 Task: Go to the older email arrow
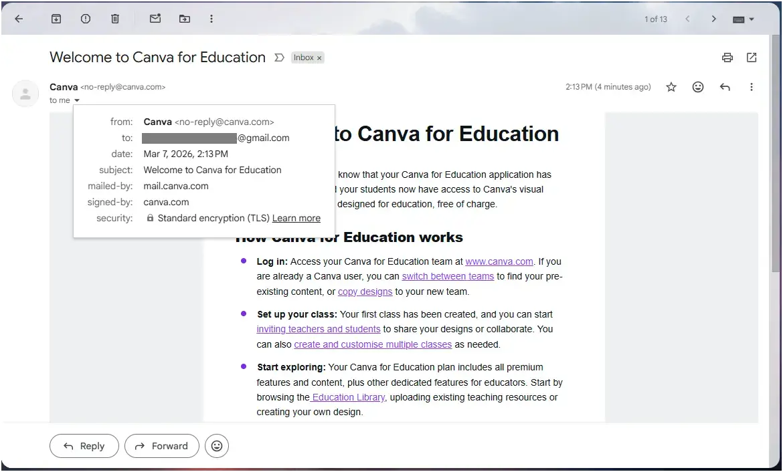pos(714,19)
